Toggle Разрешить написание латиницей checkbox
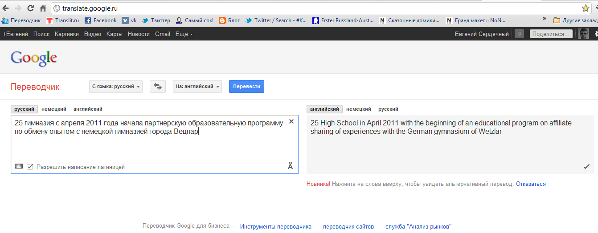This screenshot has height=233, width=598. (30, 167)
